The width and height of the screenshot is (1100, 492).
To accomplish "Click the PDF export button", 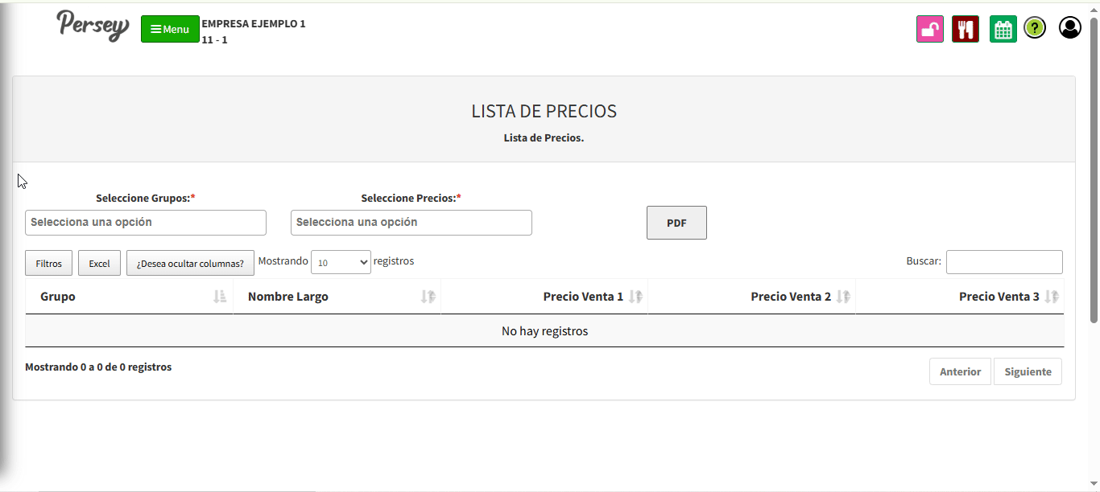I will coord(676,223).
